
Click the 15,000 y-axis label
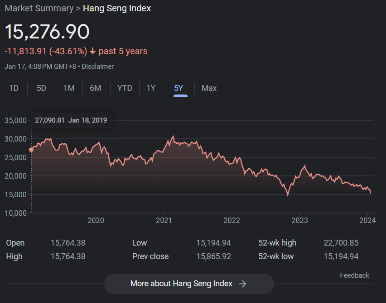click(x=15, y=194)
